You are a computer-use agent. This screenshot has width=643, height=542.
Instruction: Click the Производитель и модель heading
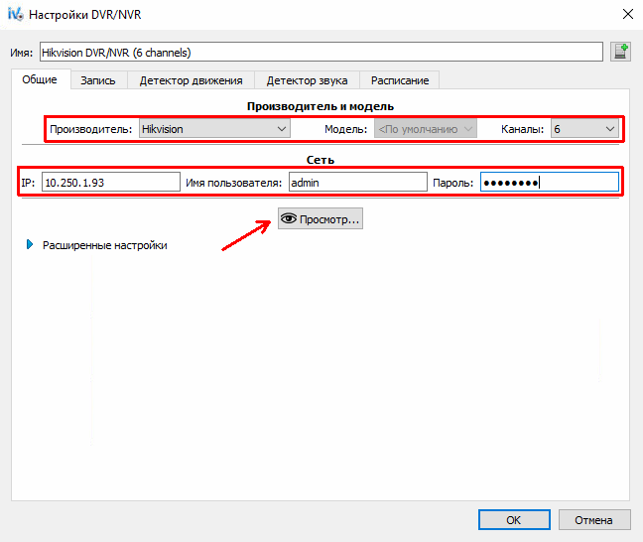coord(321,106)
